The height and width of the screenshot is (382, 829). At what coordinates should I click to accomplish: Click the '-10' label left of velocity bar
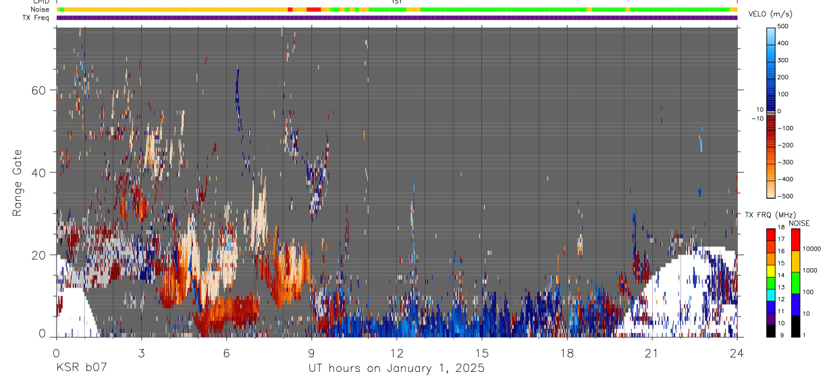point(756,119)
